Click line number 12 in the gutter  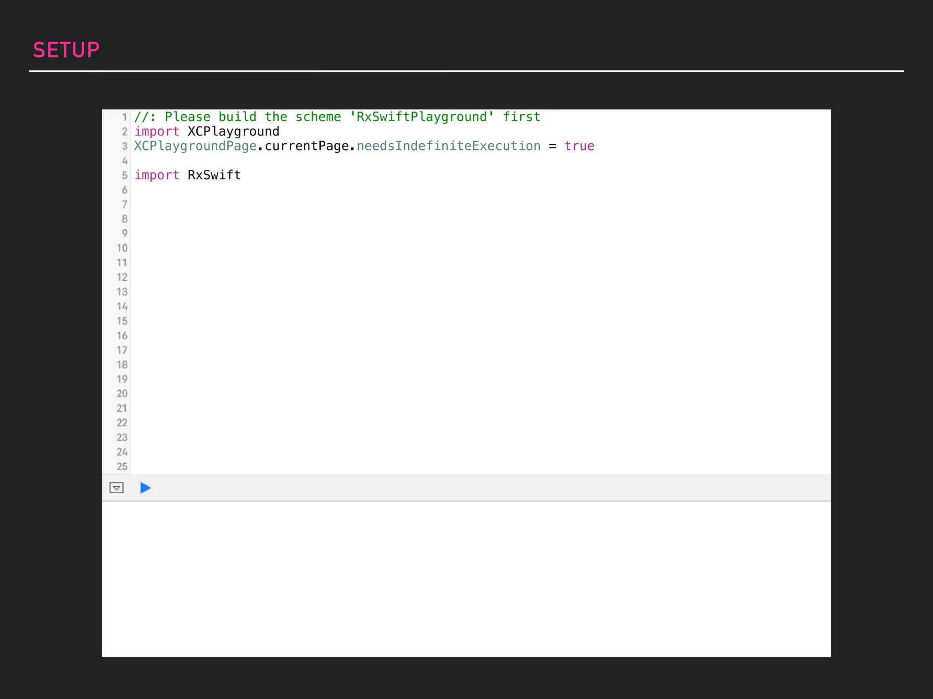click(122, 277)
